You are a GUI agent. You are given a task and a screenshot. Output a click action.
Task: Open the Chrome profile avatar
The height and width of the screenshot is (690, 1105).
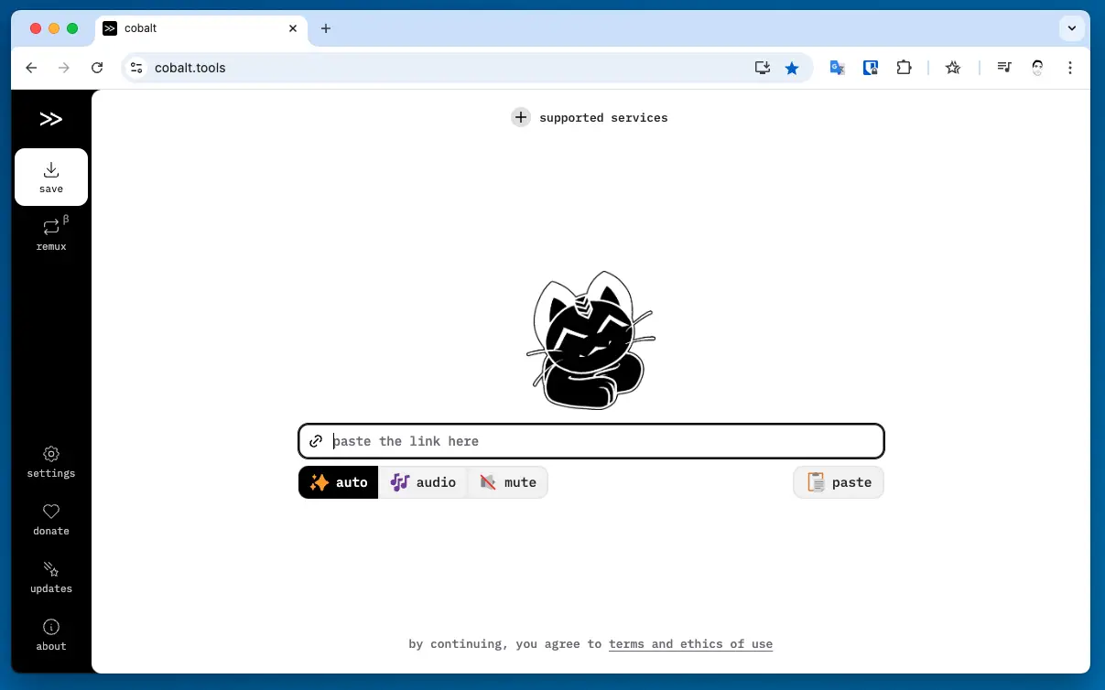coord(1037,68)
